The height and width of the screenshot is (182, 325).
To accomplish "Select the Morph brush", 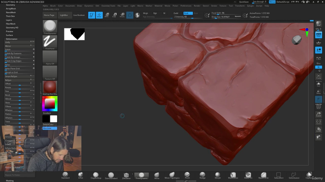I will 218,176.
